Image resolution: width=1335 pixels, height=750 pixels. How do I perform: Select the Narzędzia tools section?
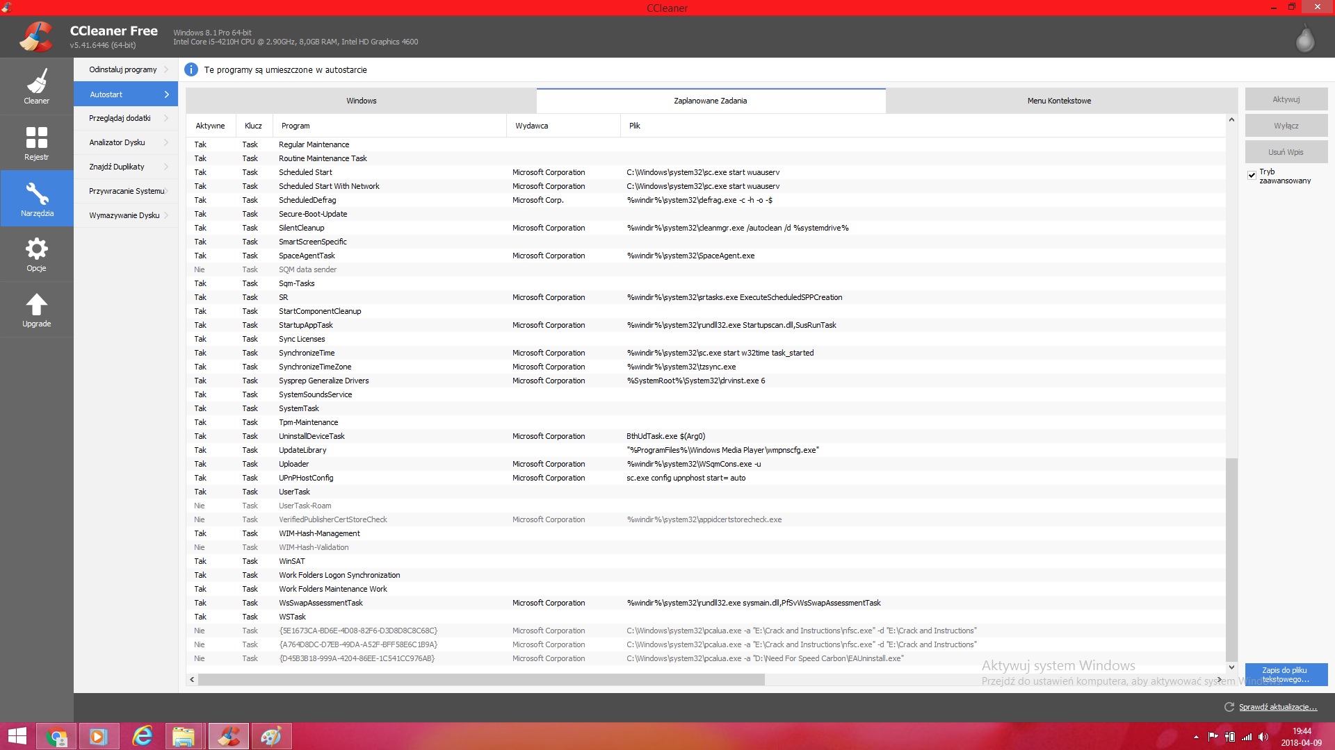(x=36, y=199)
